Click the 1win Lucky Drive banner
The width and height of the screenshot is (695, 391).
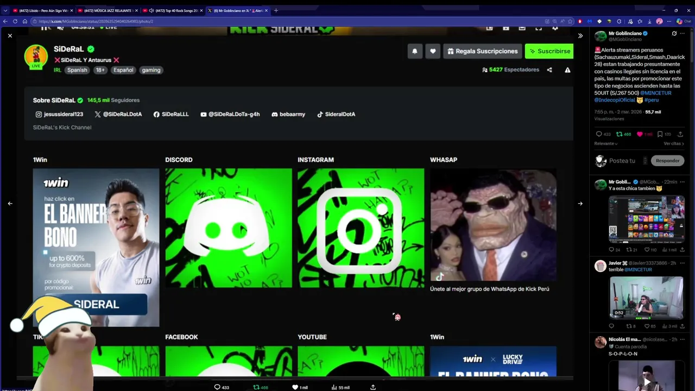pos(494,361)
